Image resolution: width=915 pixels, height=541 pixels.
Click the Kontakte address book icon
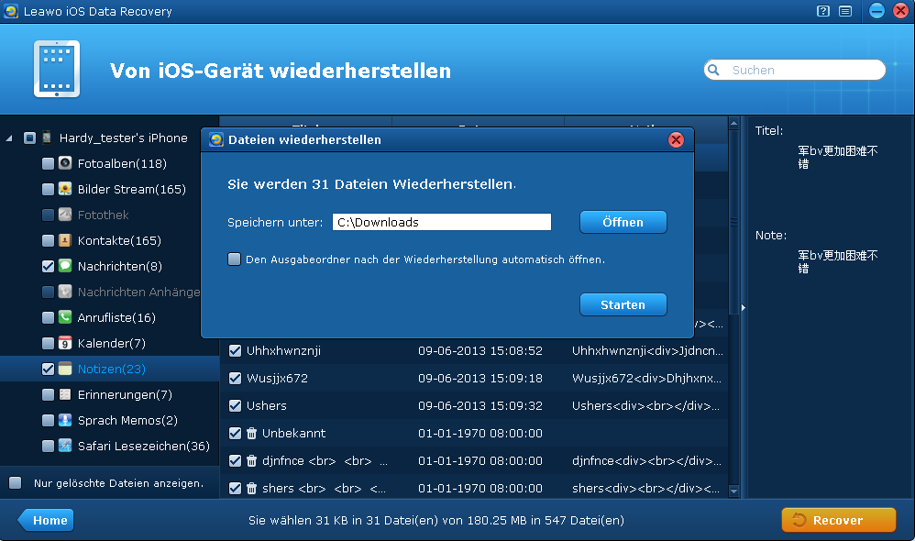pyautogui.click(x=65, y=240)
